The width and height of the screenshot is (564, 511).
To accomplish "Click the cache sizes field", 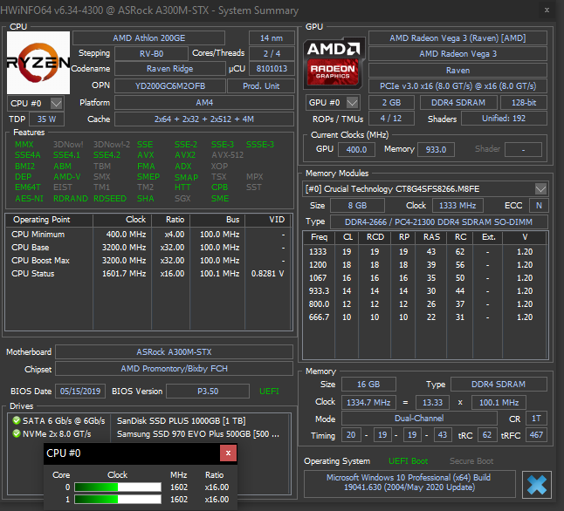I will point(204,119).
